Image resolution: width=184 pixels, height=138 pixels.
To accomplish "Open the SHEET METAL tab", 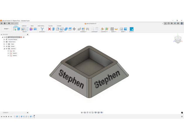I will [41, 26].
